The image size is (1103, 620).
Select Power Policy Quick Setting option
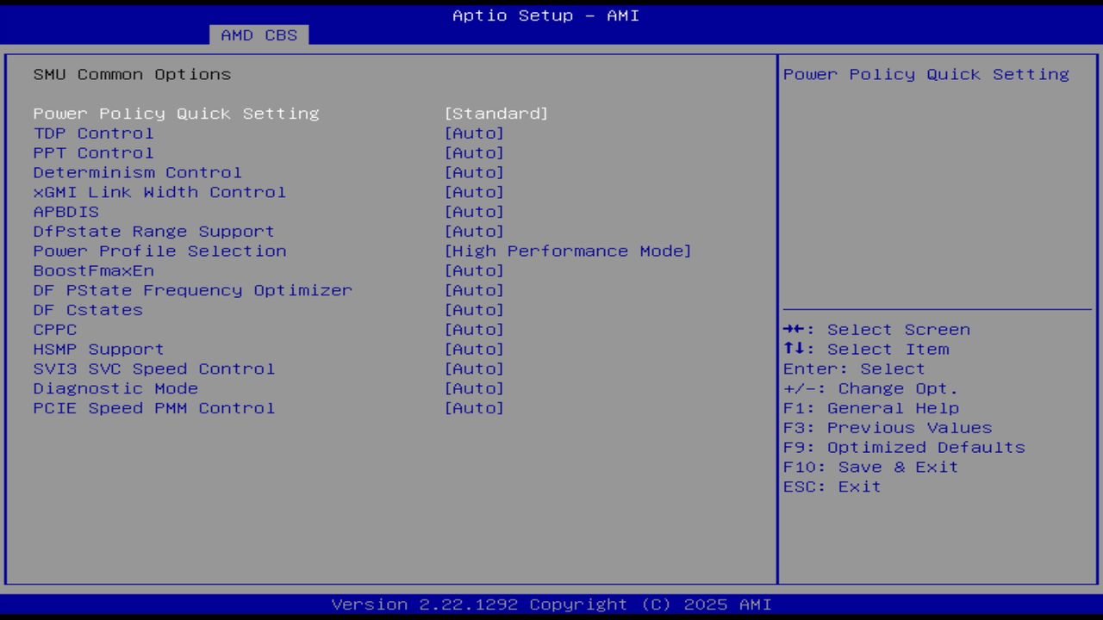pyautogui.click(x=176, y=114)
